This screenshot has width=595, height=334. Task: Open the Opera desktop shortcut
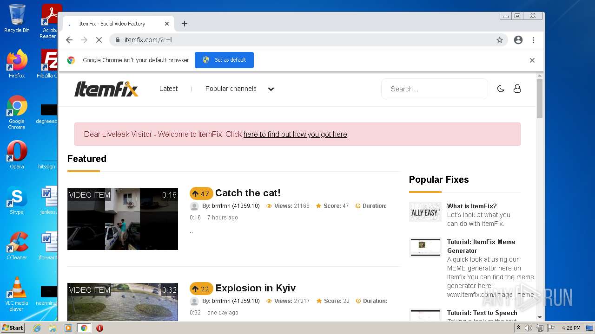pos(17,155)
